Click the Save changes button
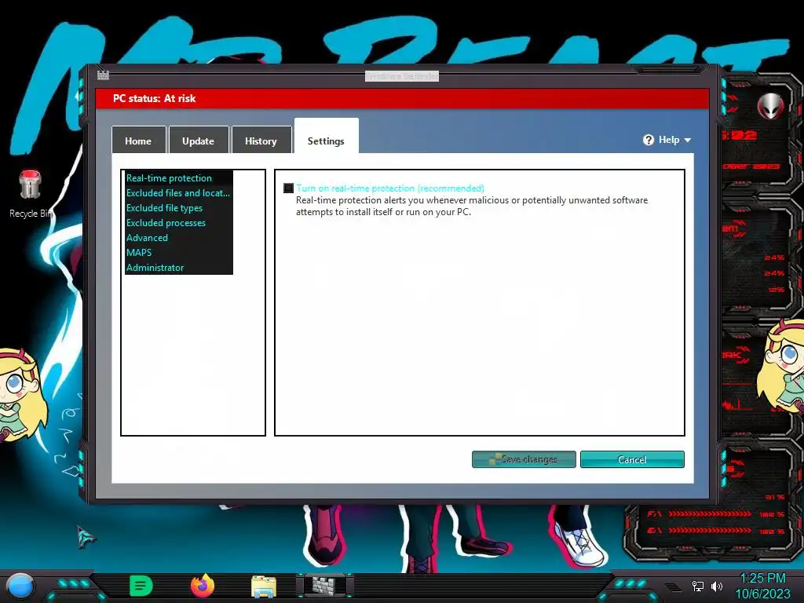Screen dimensions: 804x603 (524, 459)
